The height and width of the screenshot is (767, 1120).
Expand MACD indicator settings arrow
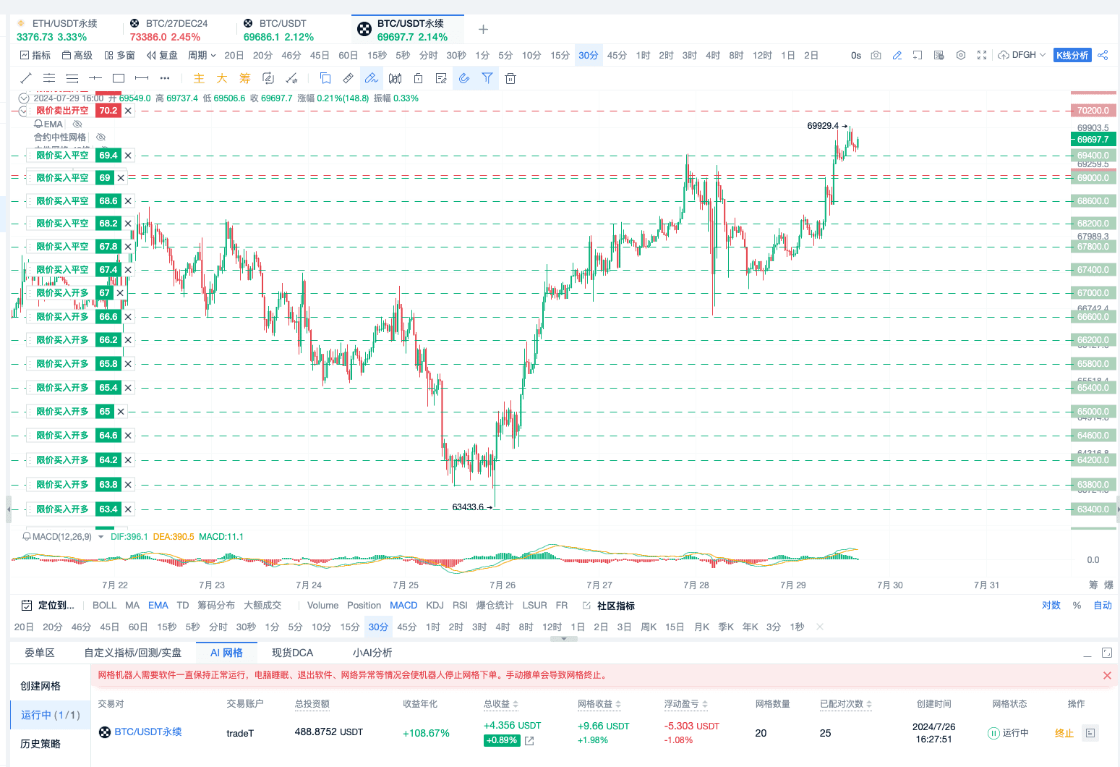pyautogui.click(x=101, y=537)
